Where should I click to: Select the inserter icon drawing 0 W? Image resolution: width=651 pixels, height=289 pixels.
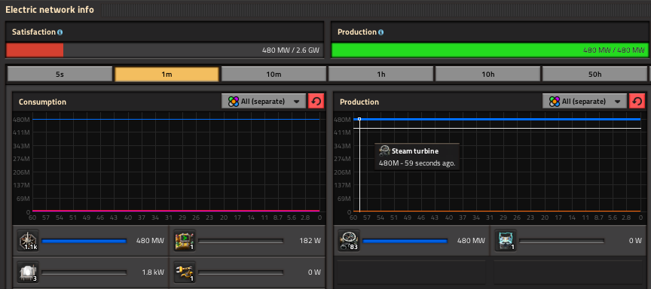click(185, 272)
